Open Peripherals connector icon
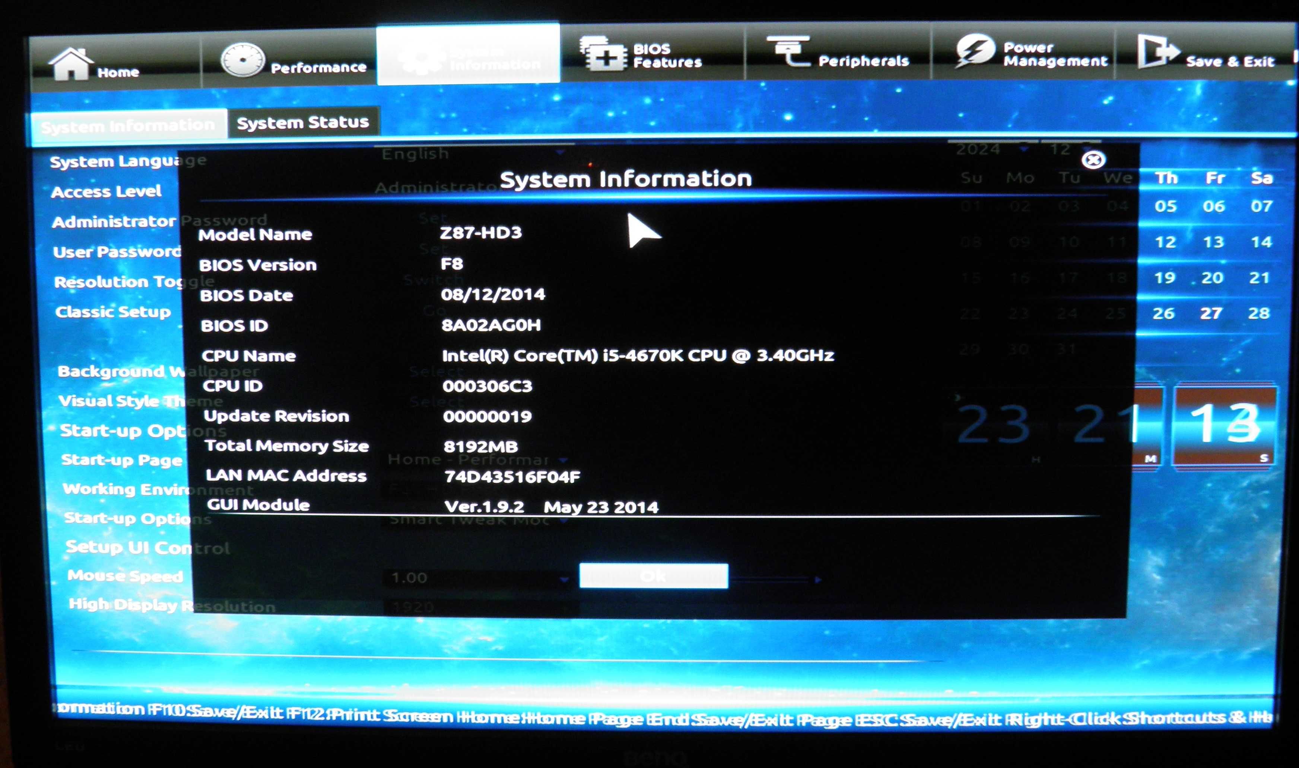 point(788,51)
